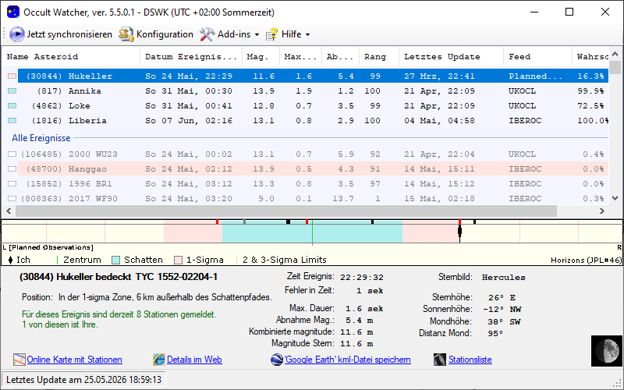Screen dimensions: 624x390
Task: Click status bar Letztes Update am 25.05.2026
Action: coord(83,380)
